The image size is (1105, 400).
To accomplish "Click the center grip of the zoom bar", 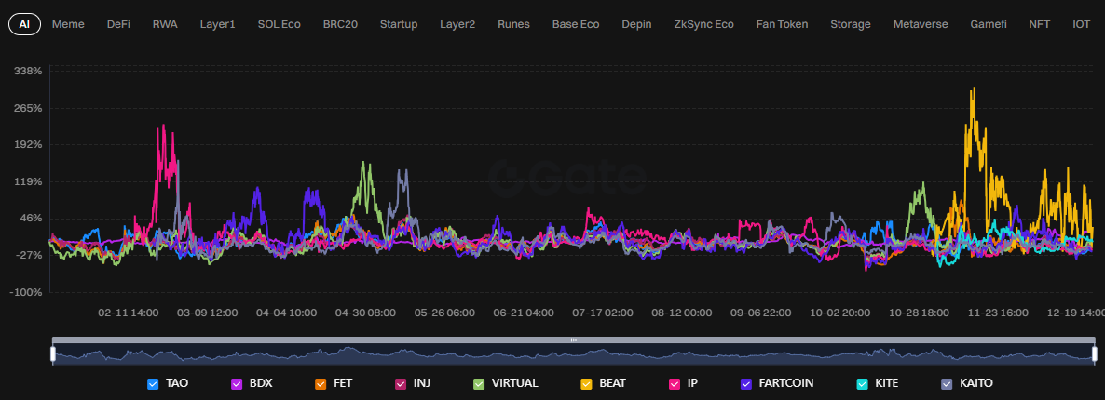I will (573, 340).
